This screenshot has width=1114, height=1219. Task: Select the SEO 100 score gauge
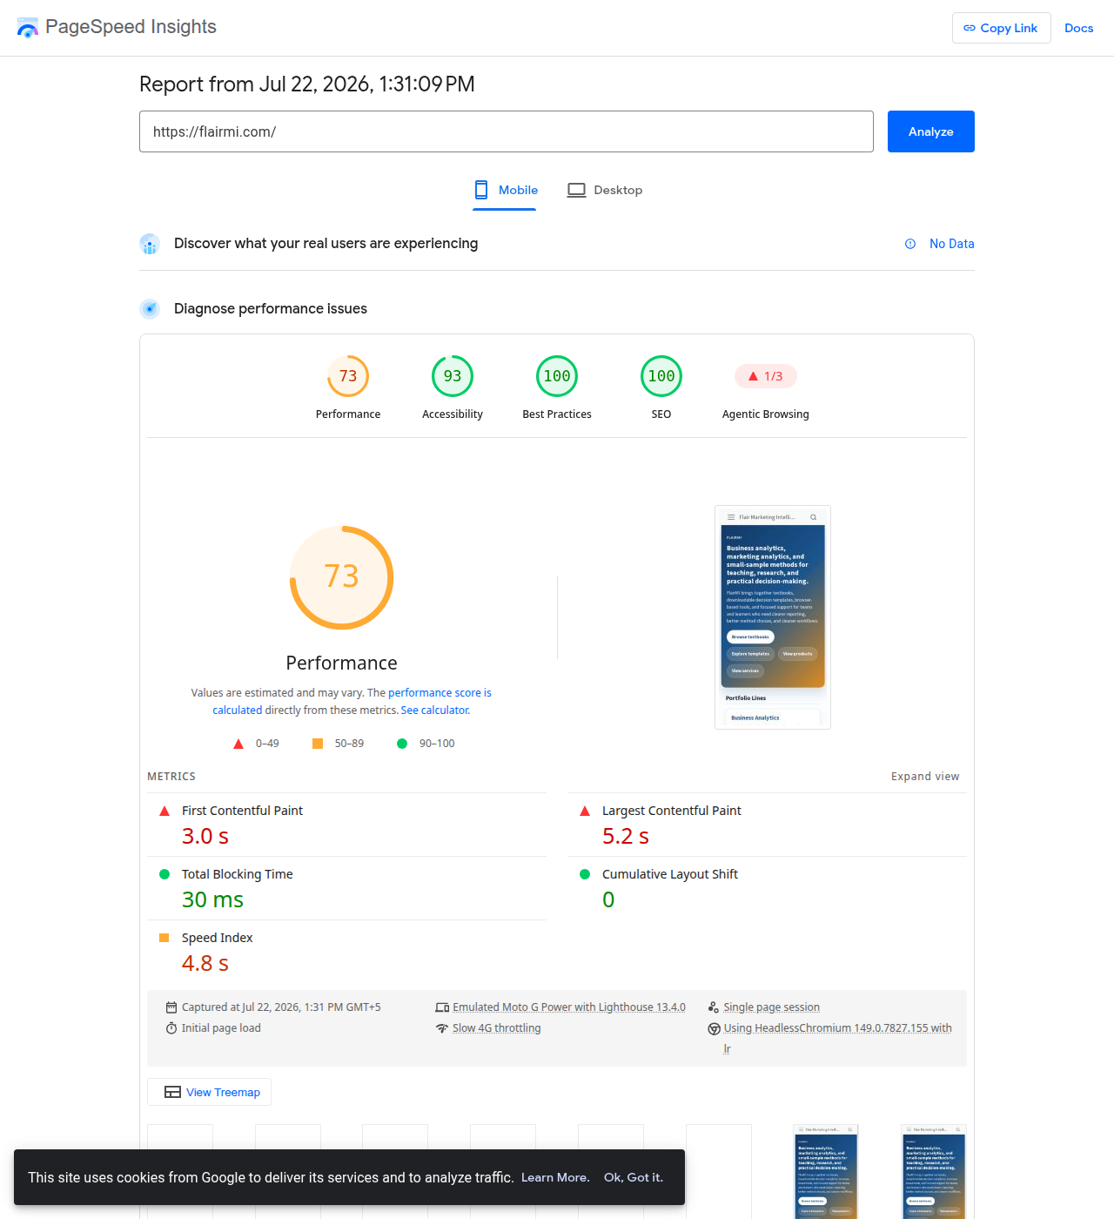click(661, 376)
